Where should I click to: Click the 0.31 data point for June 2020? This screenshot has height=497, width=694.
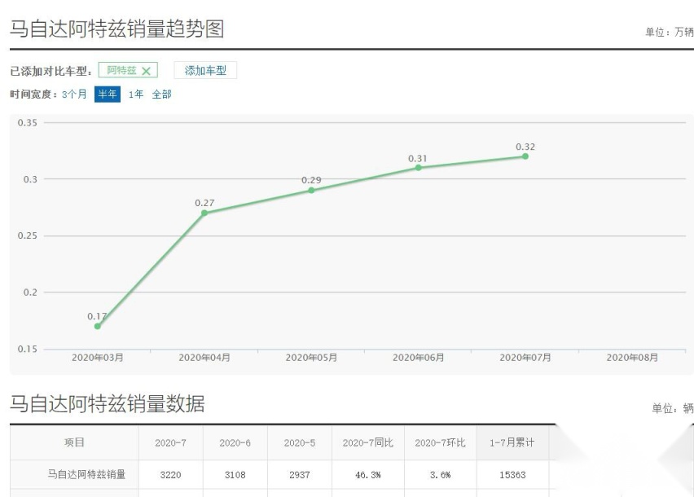[x=418, y=168]
